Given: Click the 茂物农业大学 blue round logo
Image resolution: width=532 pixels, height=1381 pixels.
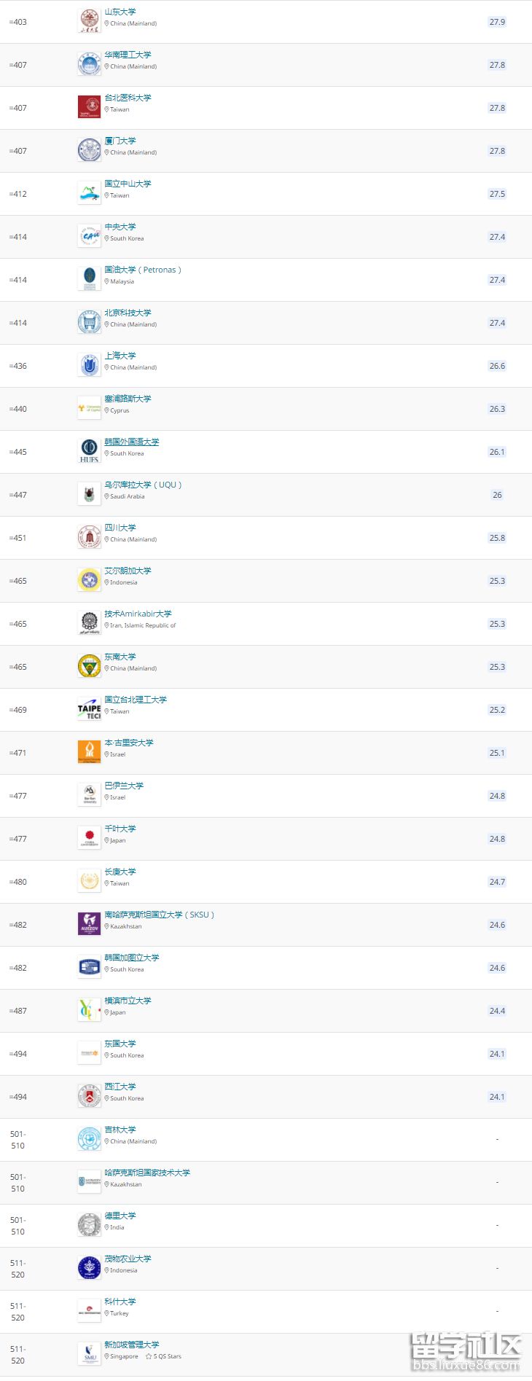Looking at the screenshot, I should tap(89, 1268).
